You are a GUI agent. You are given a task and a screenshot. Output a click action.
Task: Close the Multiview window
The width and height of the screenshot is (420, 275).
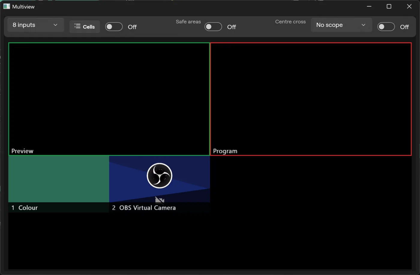pos(409,6)
